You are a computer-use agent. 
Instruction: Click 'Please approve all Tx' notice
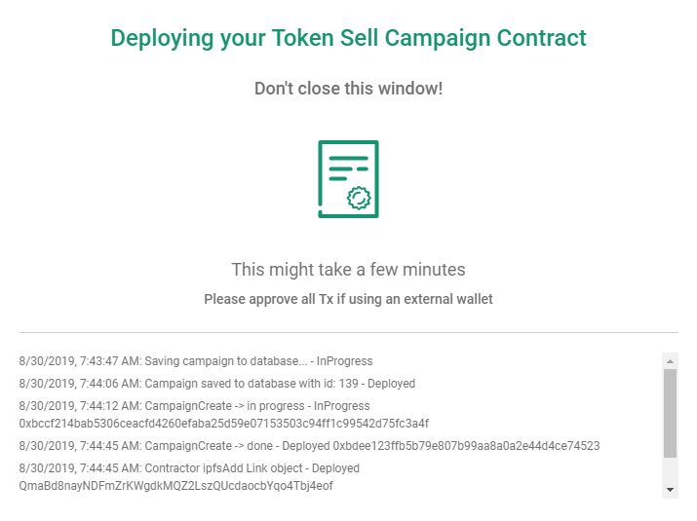point(349,299)
